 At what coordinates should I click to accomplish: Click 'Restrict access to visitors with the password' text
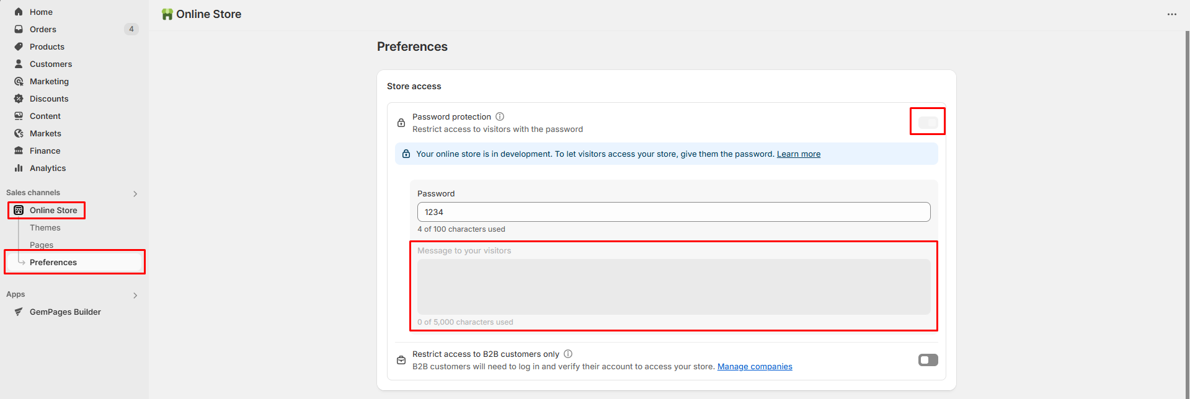[x=497, y=129]
